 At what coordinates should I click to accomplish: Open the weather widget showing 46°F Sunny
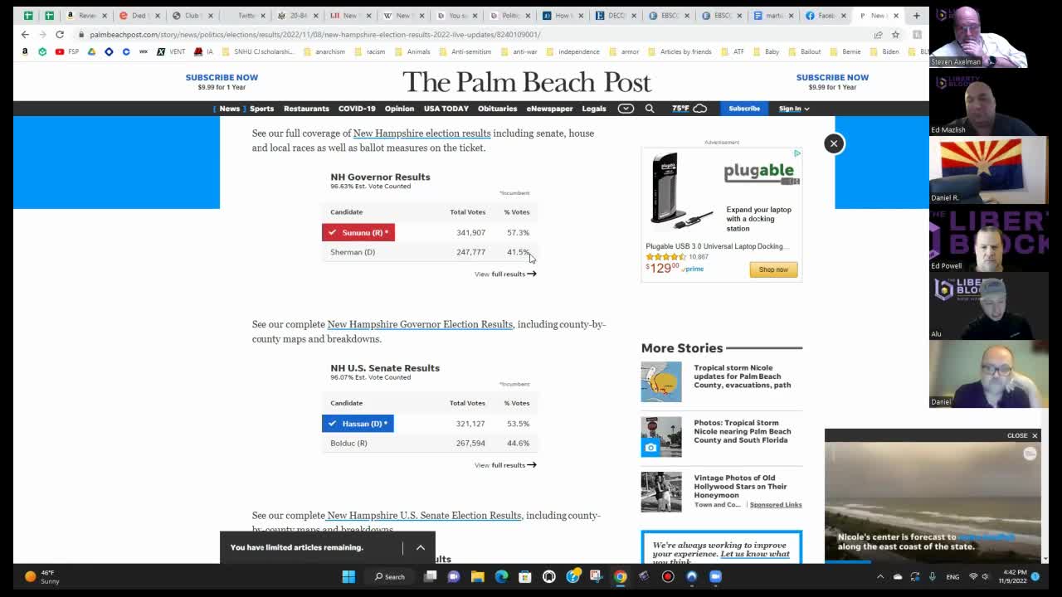point(40,576)
